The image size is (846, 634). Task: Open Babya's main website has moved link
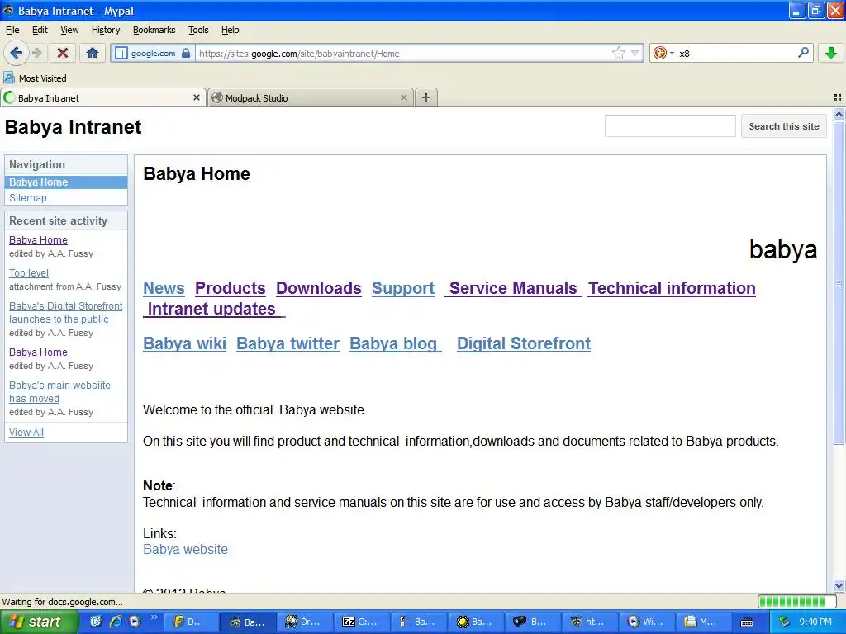pos(59,392)
